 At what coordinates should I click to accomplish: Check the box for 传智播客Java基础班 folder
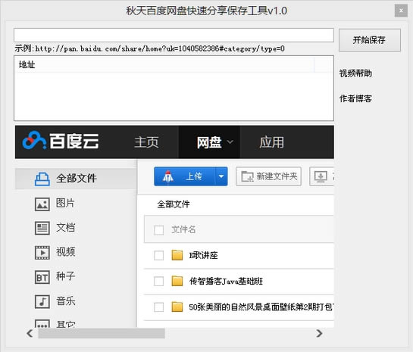pyautogui.click(x=158, y=282)
